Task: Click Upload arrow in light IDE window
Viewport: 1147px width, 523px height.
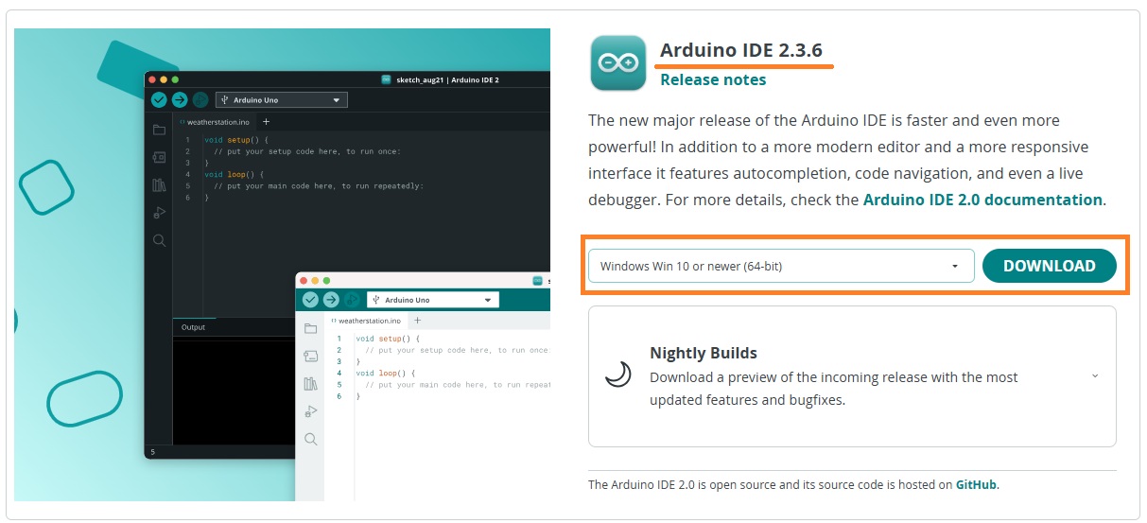Action: click(331, 300)
